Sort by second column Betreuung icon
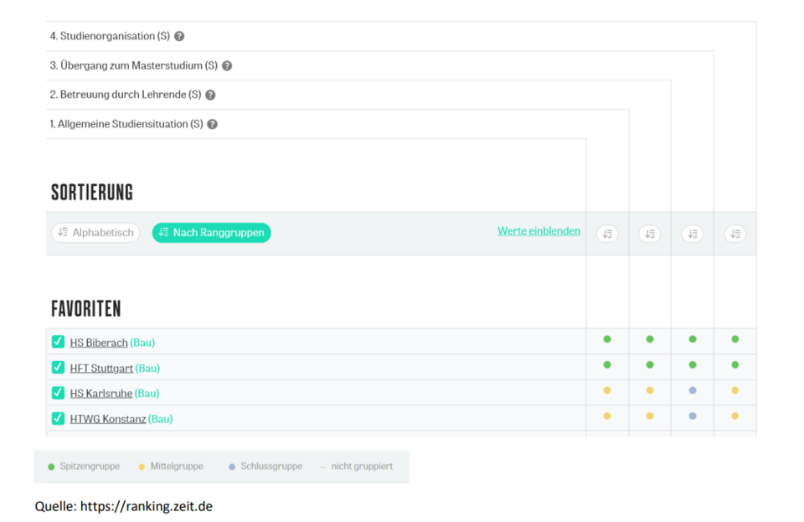The width and height of the screenshot is (804, 522). pos(650,235)
